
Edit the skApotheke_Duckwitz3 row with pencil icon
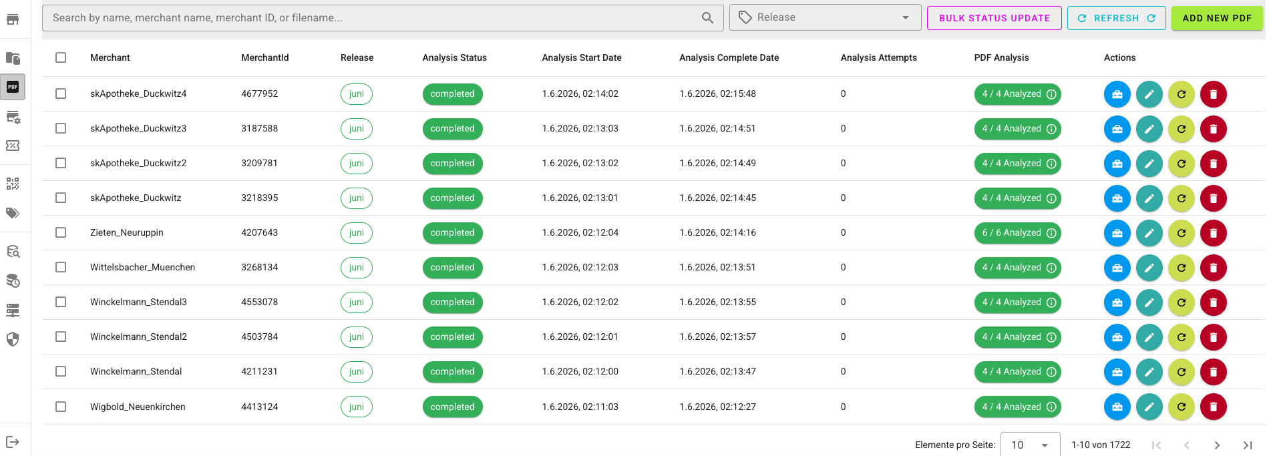click(1149, 129)
